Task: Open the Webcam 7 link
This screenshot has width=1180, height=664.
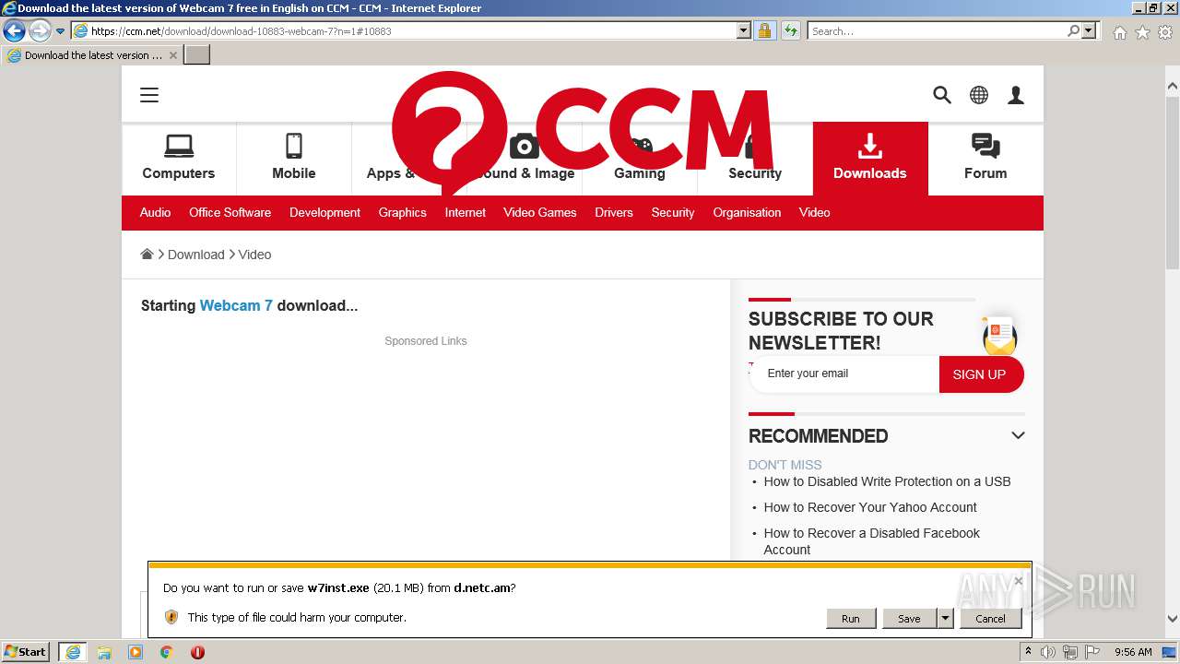Action: pyautogui.click(x=236, y=305)
